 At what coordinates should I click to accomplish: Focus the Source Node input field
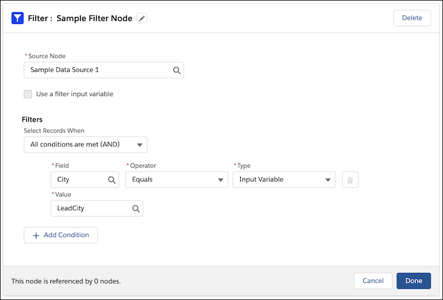pos(96,70)
